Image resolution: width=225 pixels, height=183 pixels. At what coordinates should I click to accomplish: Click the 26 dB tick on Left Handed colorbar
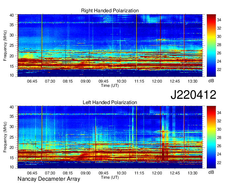tap(219, 146)
